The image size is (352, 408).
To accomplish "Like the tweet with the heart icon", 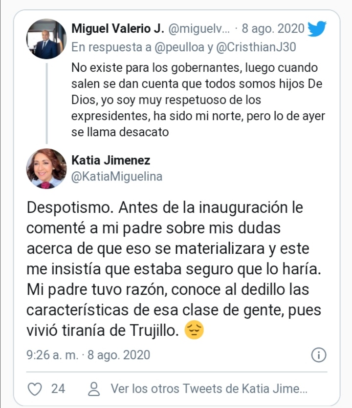I will pos(34,389).
